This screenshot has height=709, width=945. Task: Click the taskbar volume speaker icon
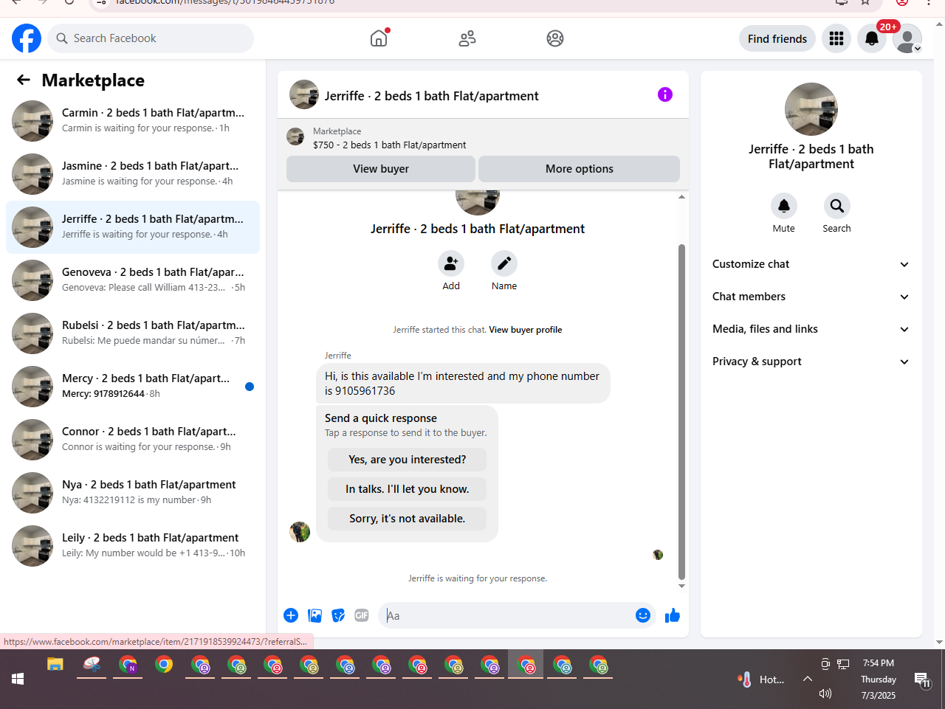[x=825, y=694]
